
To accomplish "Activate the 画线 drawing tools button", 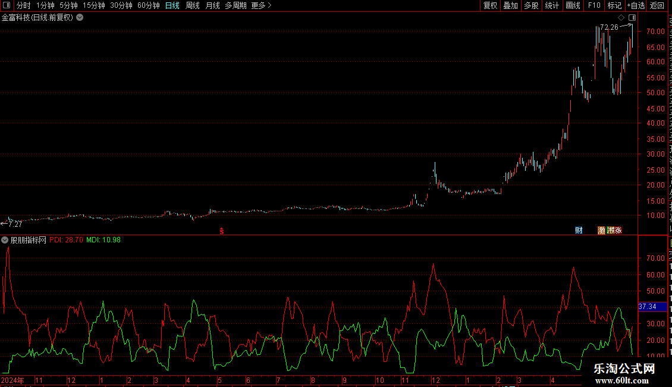I will 573,5.
